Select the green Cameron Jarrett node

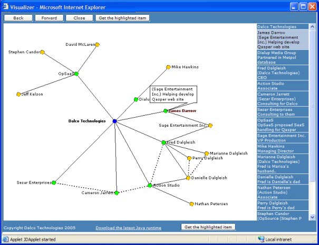(117, 193)
